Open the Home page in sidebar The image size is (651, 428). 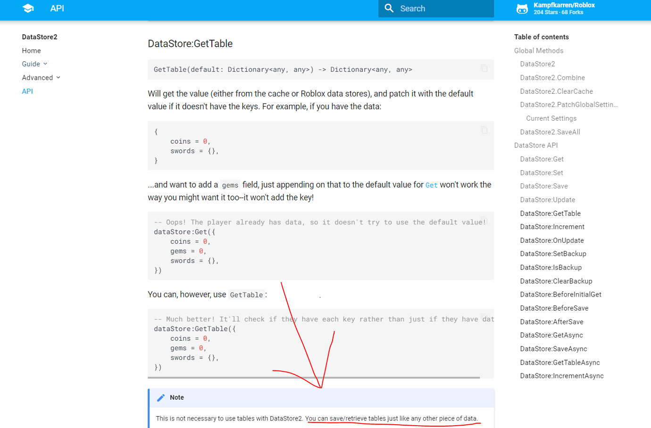tap(31, 50)
